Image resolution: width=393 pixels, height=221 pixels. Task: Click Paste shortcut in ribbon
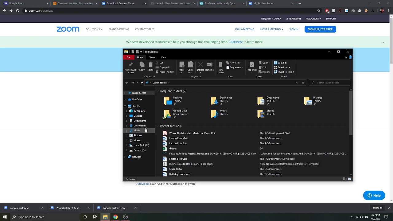[165, 72]
